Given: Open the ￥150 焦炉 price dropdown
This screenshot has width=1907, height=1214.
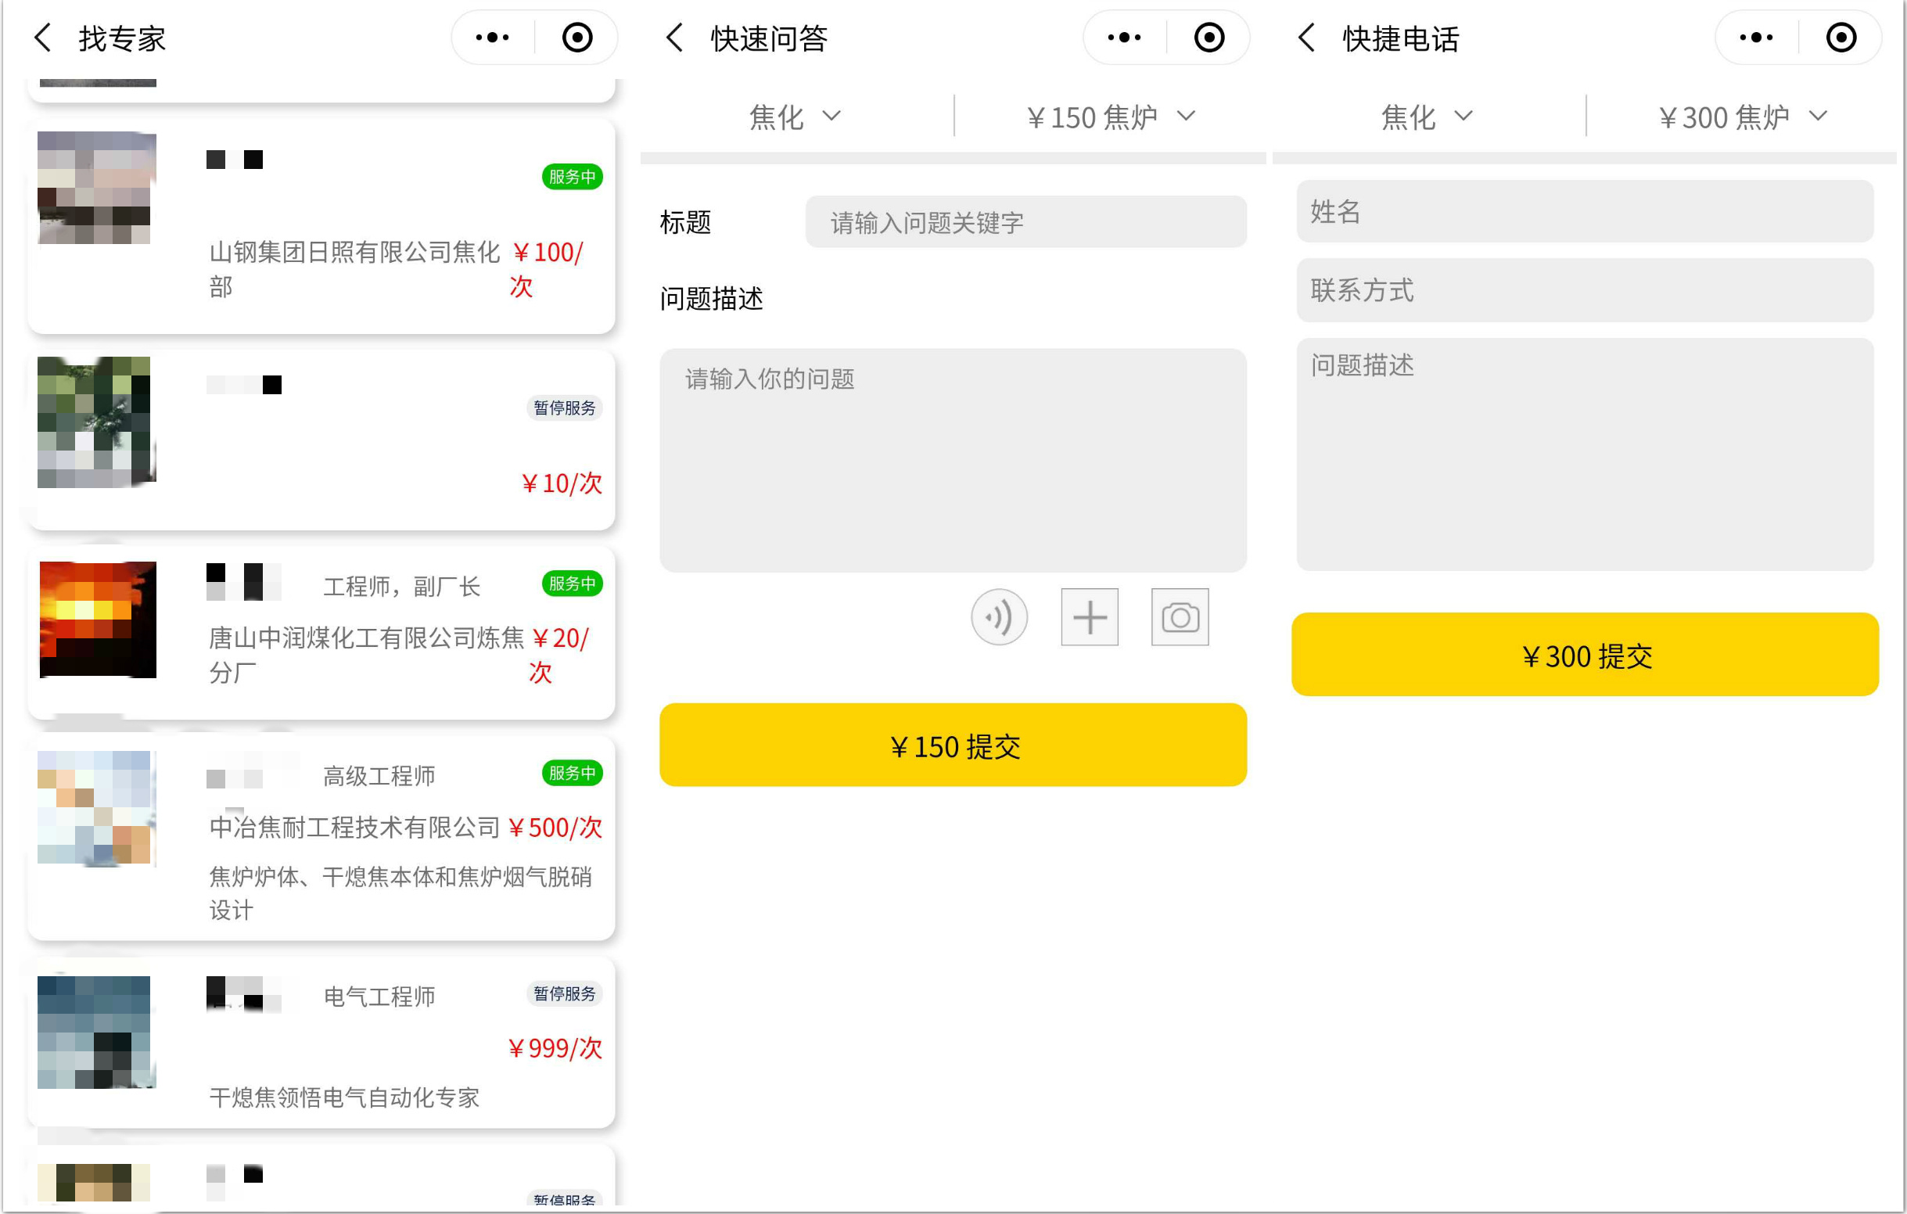Looking at the screenshot, I should 1109,117.
